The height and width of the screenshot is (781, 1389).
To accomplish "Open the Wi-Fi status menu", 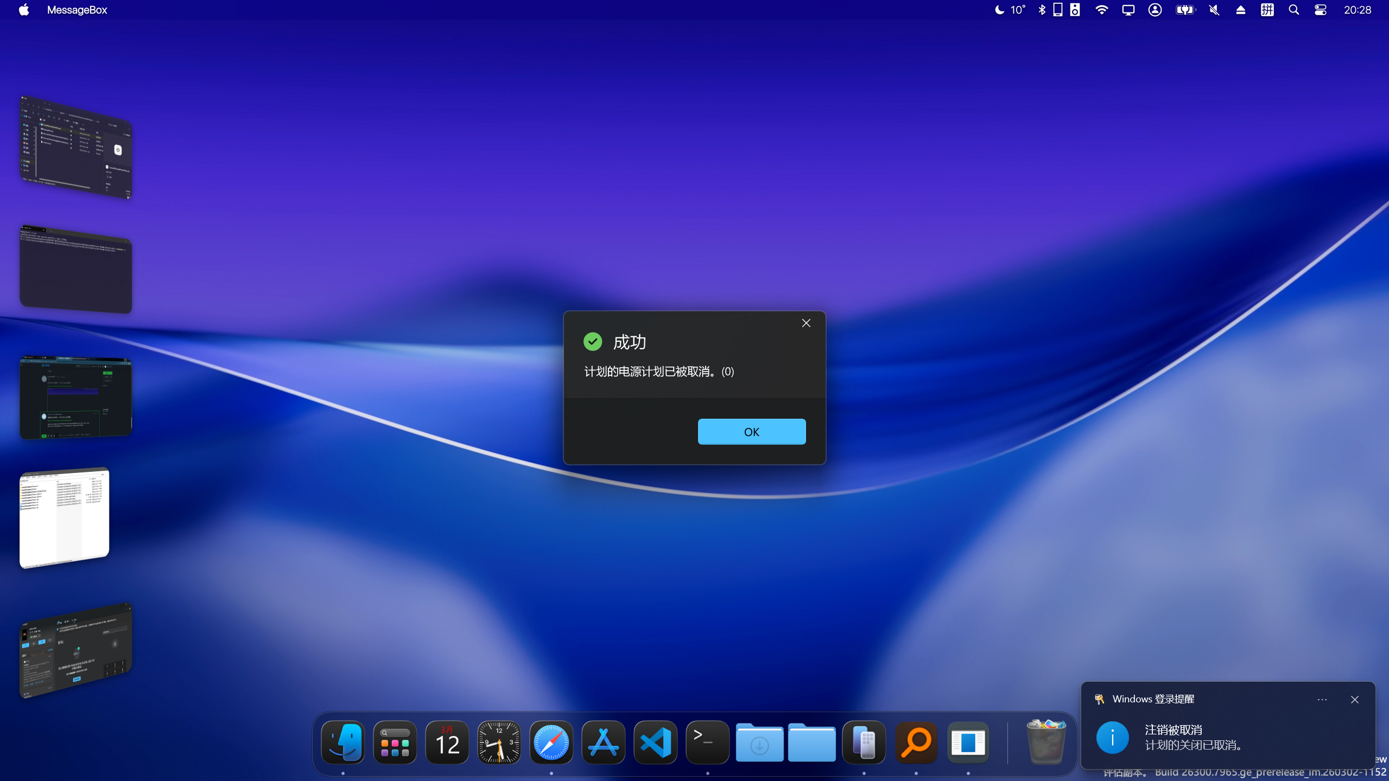I will 1101,10.
